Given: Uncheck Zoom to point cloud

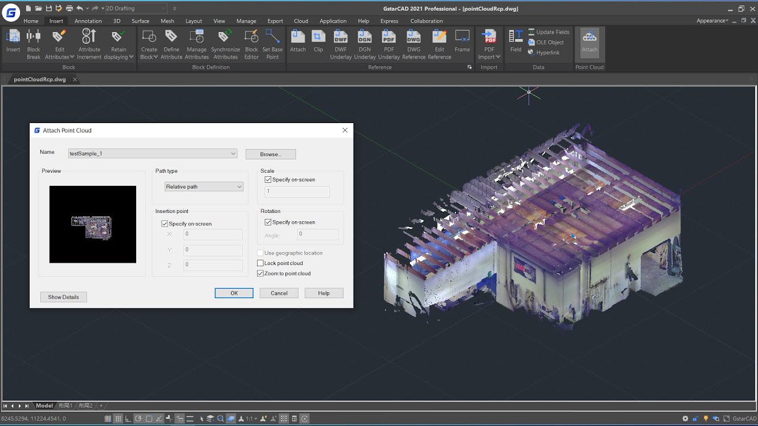Looking at the screenshot, I should [x=260, y=273].
